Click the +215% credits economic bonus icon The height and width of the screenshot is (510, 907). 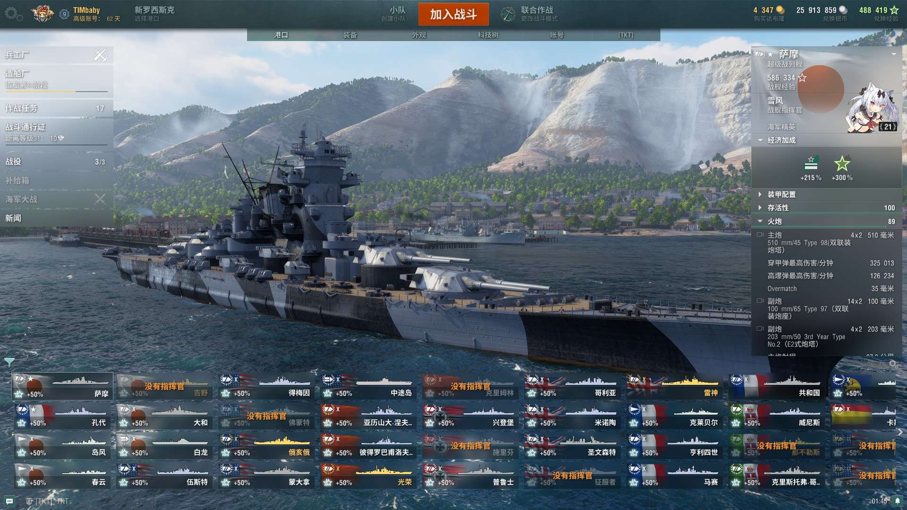coord(811,163)
